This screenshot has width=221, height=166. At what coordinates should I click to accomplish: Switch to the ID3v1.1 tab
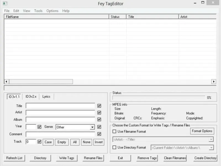point(14,97)
